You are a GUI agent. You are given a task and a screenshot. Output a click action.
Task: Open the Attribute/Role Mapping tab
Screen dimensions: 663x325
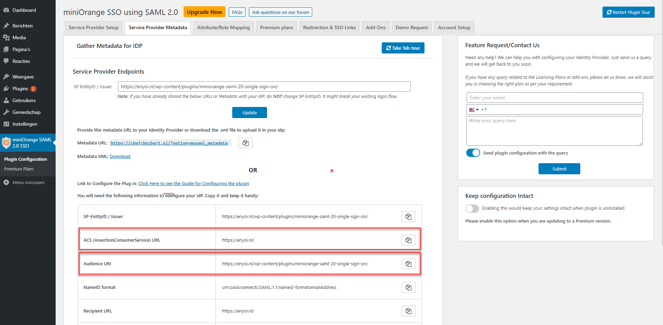pyautogui.click(x=224, y=27)
